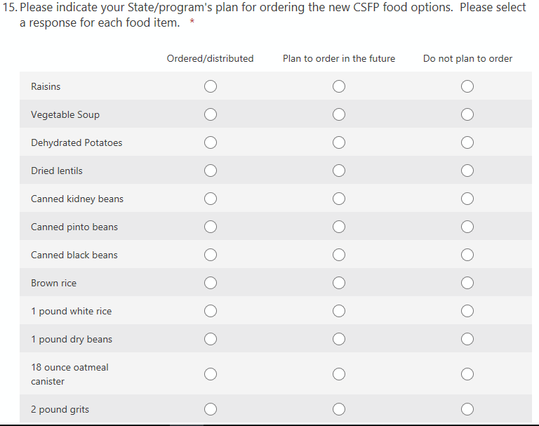Mark Do not plan to order for 1 pound dry beans
The width and height of the screenshot is (539, 426).
tap(467, 339)
